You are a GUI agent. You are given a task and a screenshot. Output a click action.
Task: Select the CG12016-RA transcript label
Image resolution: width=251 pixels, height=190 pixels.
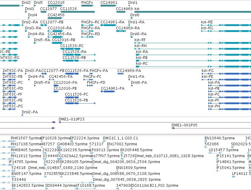click(60, 28)
